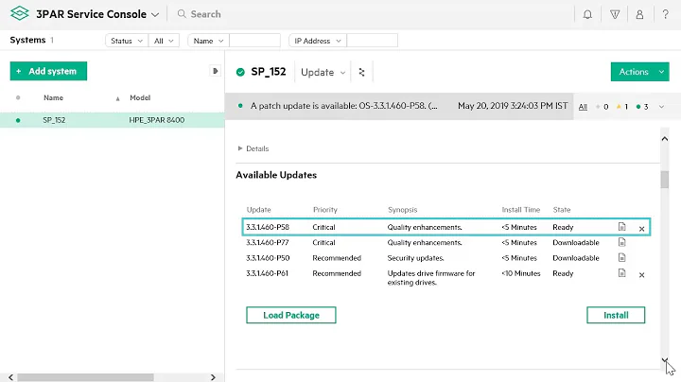Click the Load Package button

click(291, 315)
